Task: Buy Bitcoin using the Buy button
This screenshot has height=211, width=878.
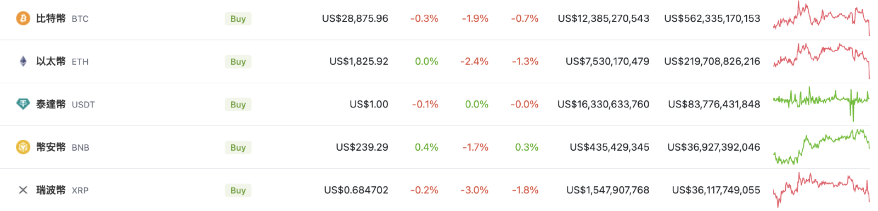Action: (x=238, y=19)
